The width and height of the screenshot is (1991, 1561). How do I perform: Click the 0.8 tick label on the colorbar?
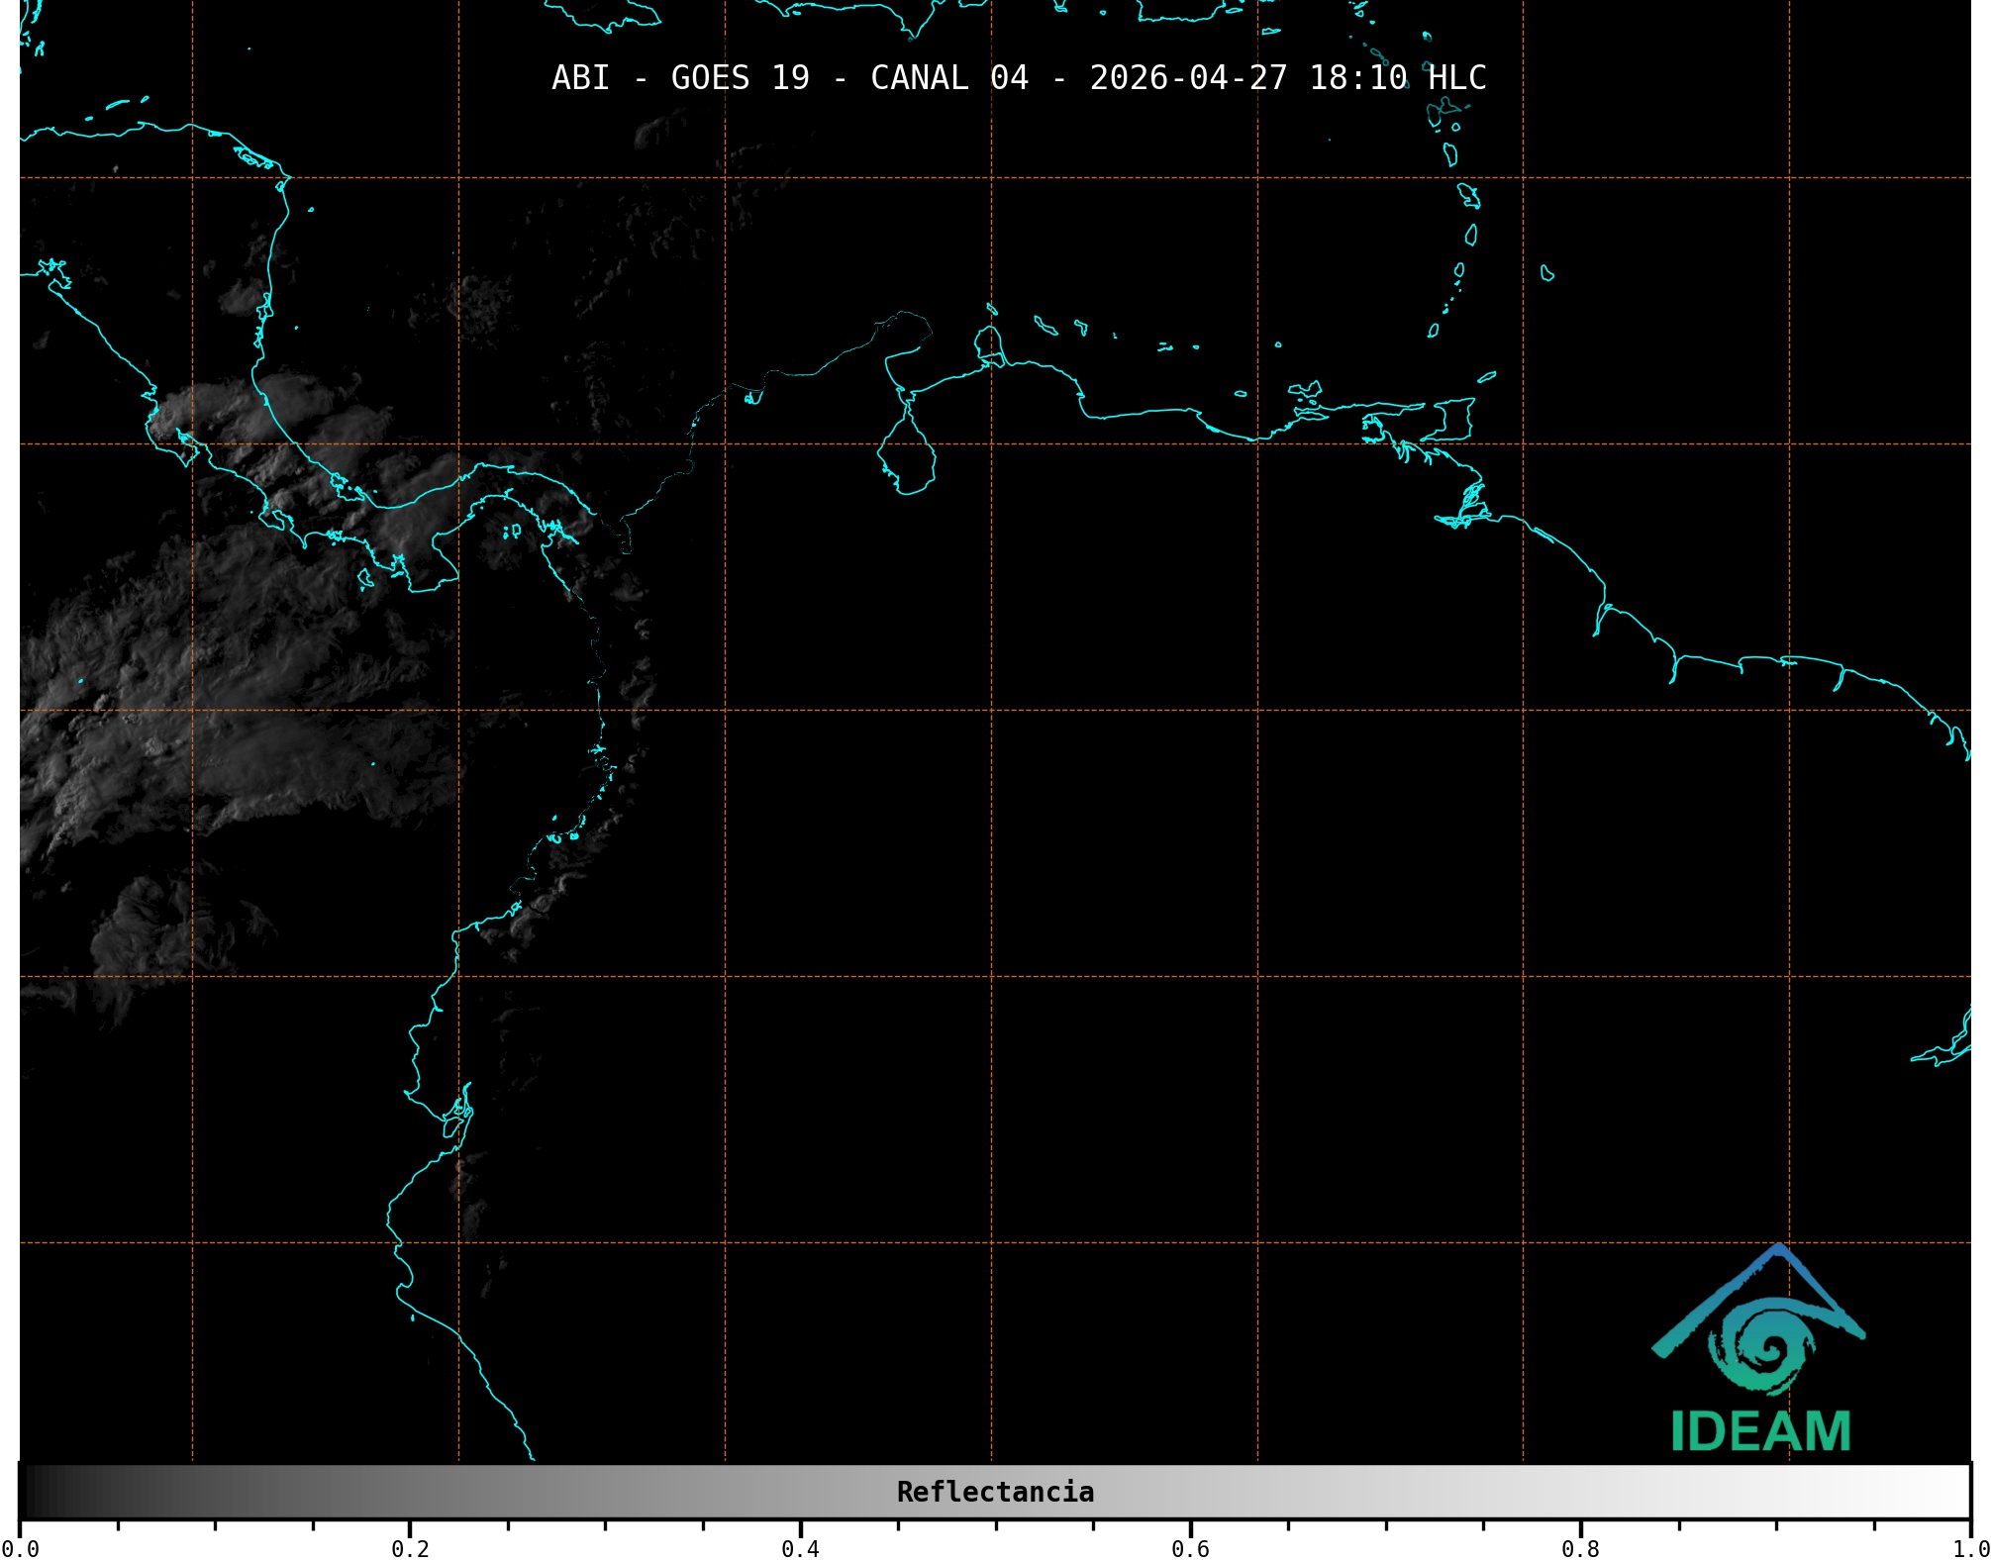pyautogui.click(x=1580, y=1549)
